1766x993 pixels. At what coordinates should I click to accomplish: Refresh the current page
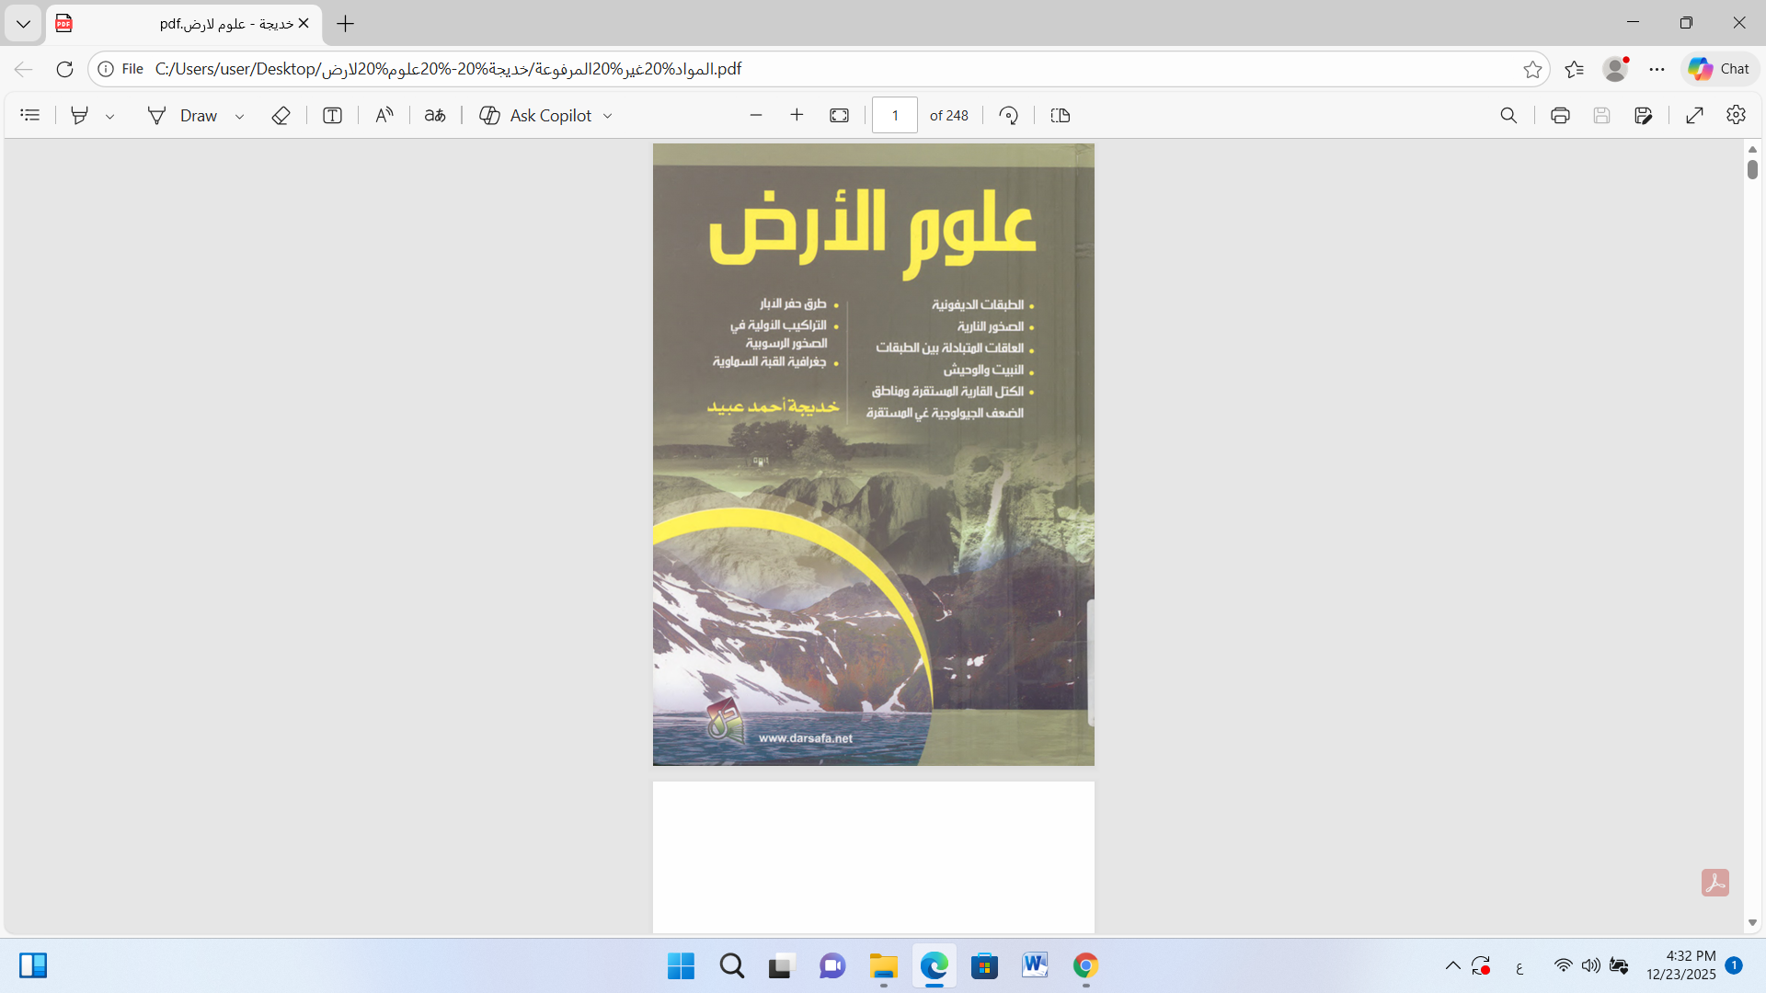tap(64, 69)
